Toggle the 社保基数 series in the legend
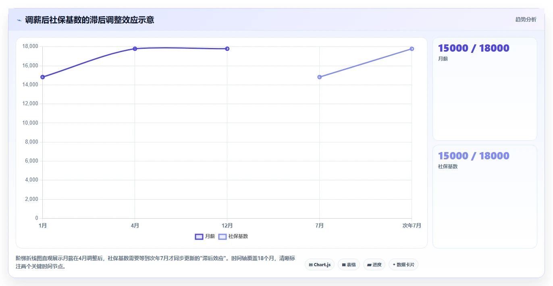 click(233, 236)
